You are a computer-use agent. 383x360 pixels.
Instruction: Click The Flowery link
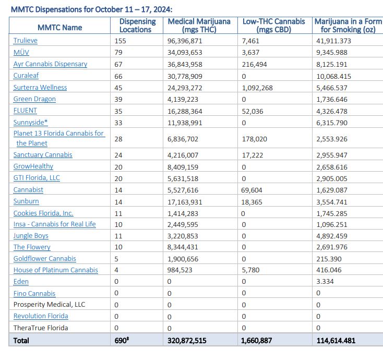click(x=32, y=247)
